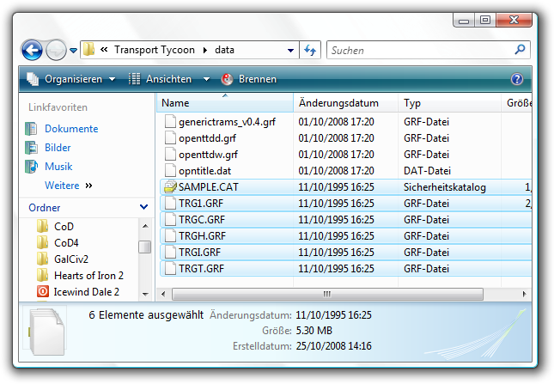Show Weitere favorite links

(68, 186)
